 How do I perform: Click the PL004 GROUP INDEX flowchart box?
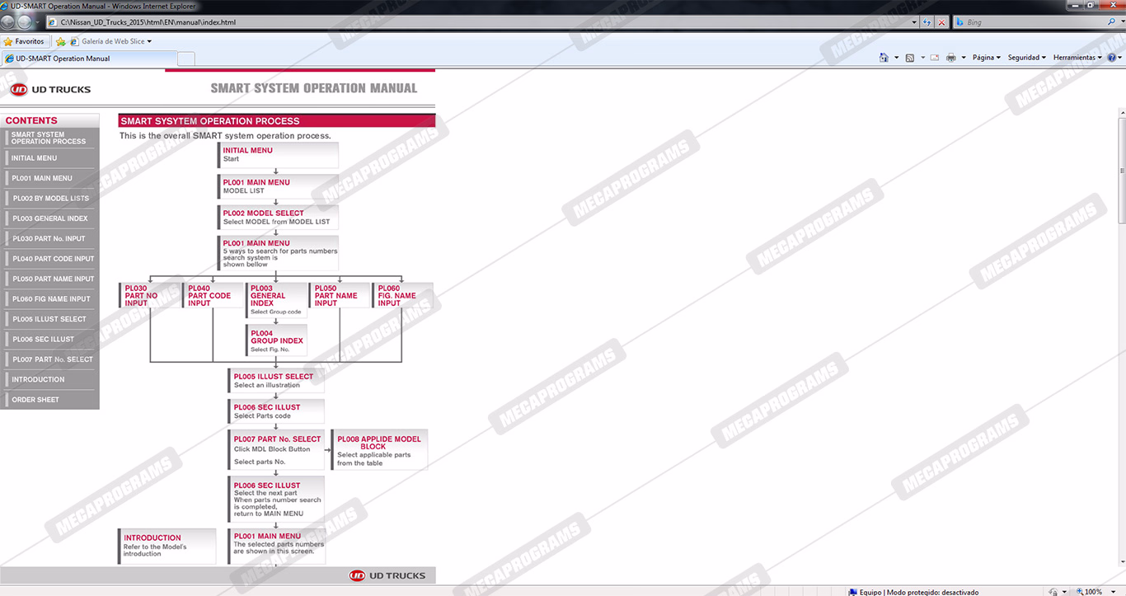[x=276, y=340]
